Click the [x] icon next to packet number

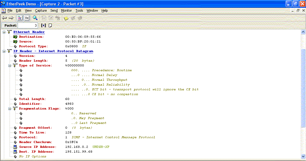[x=43, y=25]
